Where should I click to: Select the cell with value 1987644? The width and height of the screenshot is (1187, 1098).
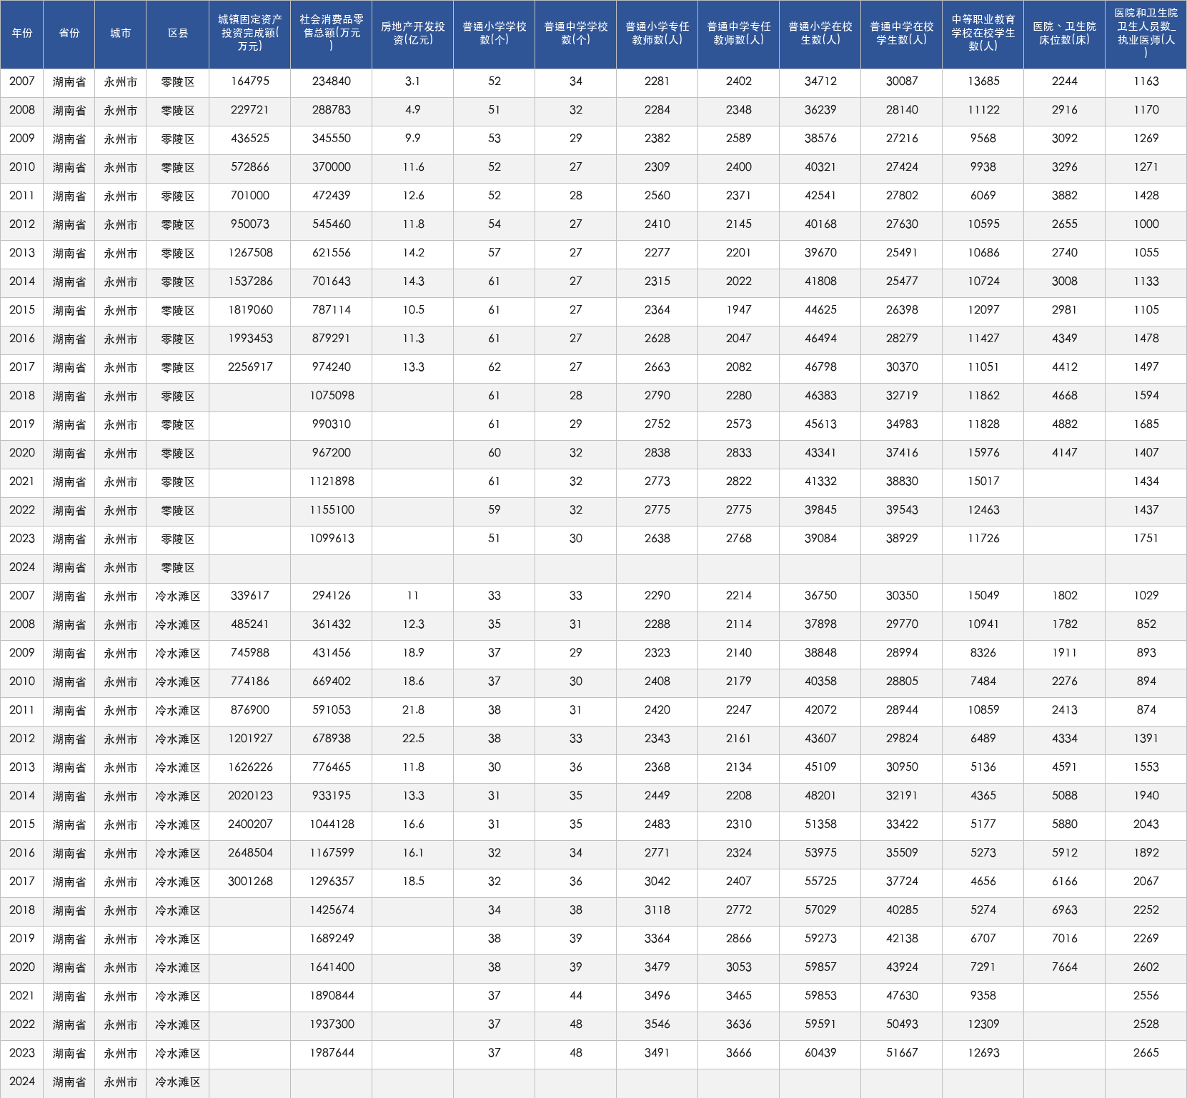pyautogui.click(x=332, y=1054)
